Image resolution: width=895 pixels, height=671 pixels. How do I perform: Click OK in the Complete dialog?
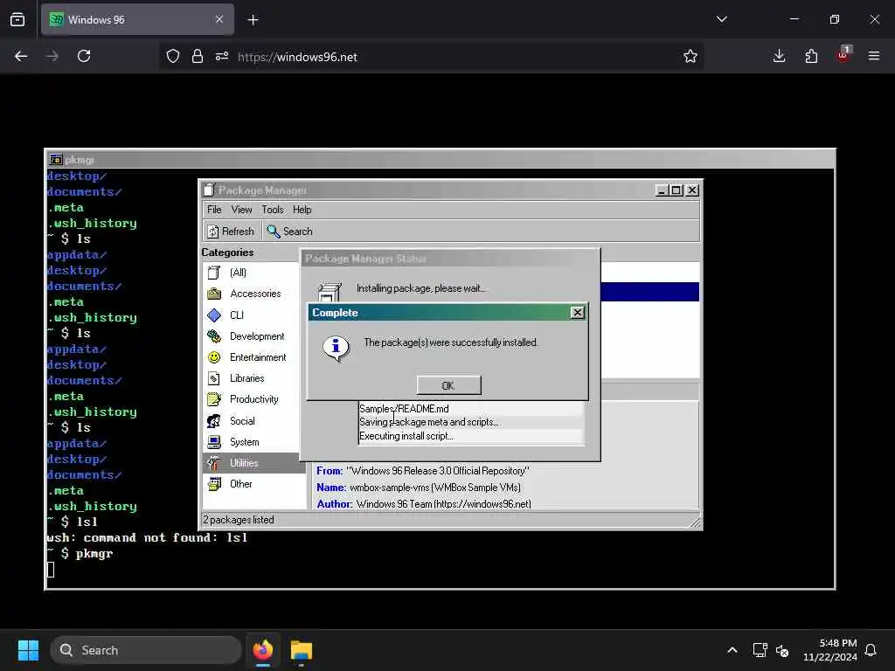click(448, 385)
